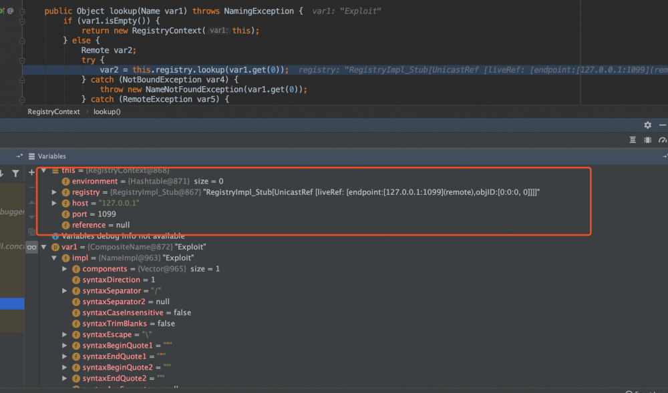Image resolution: width=668 pixels, height=393 pixels.
Task: Click the restore layout arrow beside Variables
Action: click(19, 156)
